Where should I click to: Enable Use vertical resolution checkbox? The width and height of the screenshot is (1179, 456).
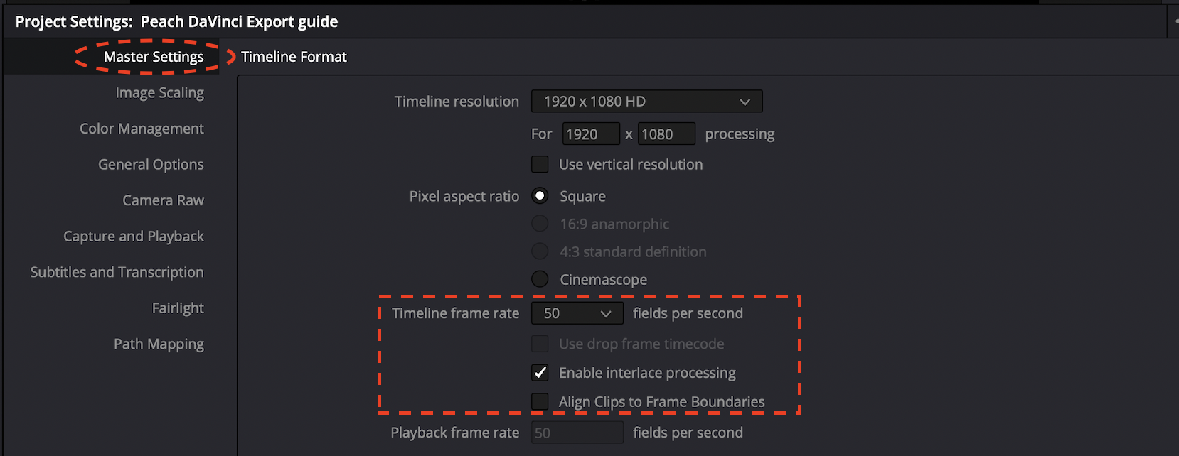[x=540, y=165]
